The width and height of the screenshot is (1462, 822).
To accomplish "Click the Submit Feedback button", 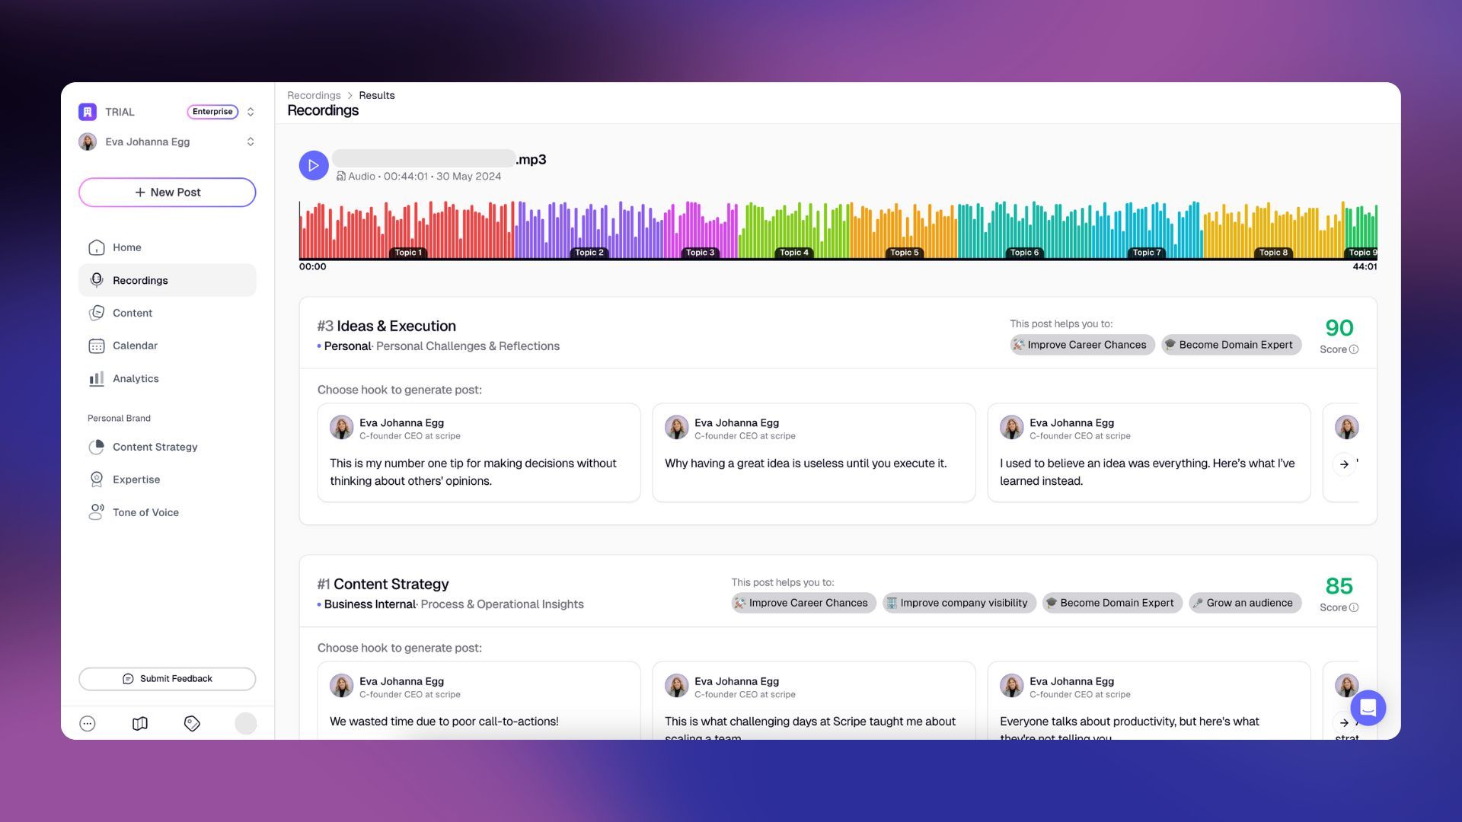I will [167, 679].
